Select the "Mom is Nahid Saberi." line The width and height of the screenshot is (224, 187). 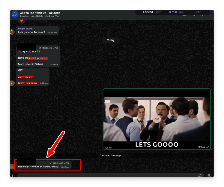[31, 64]
